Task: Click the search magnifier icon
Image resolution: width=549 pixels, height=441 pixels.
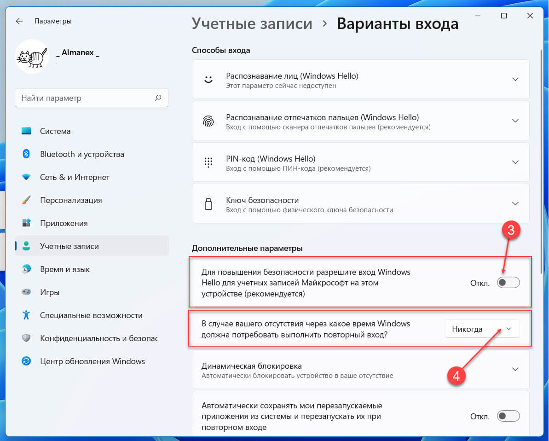Action: pos(158,98)
